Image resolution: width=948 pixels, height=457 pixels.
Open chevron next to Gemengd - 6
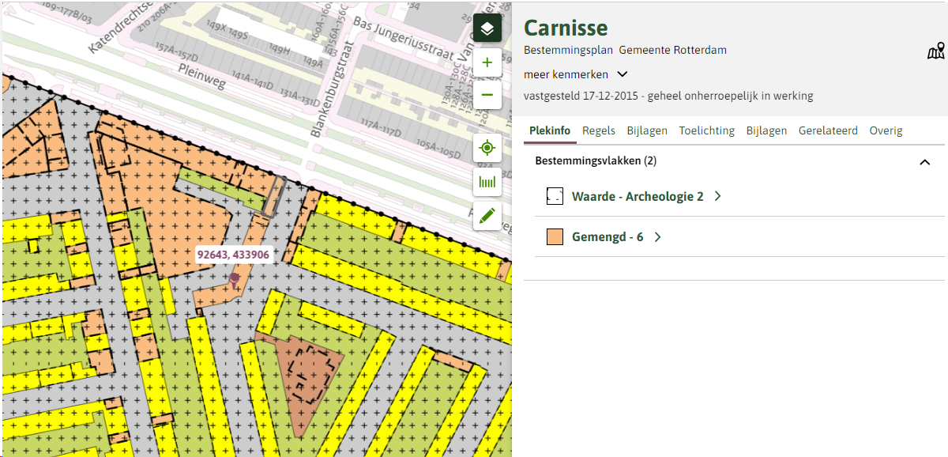click(657, 236)
